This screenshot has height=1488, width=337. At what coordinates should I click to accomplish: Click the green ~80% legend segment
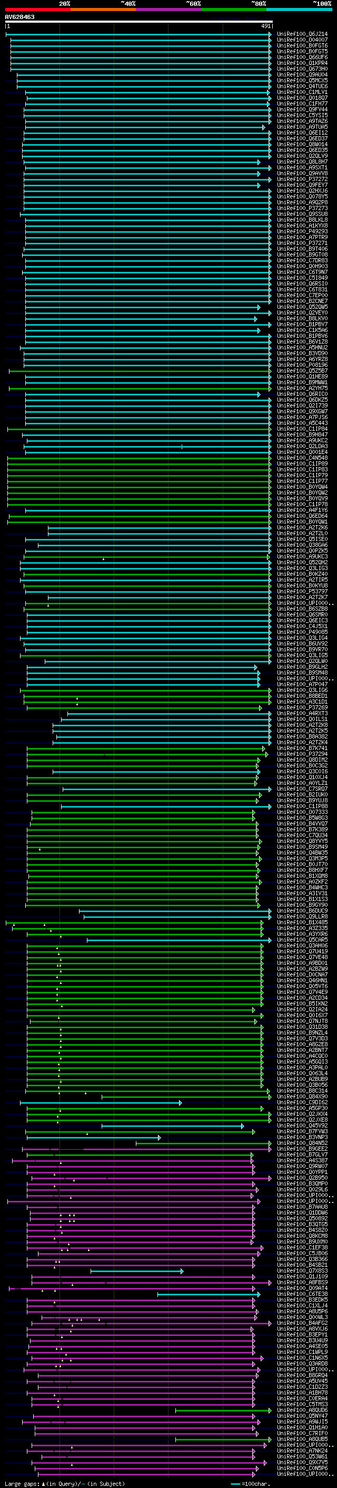tap(234, 10)
